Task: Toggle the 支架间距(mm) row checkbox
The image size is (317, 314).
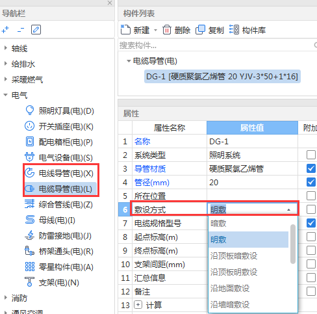Action: click(x=311, y=264)
